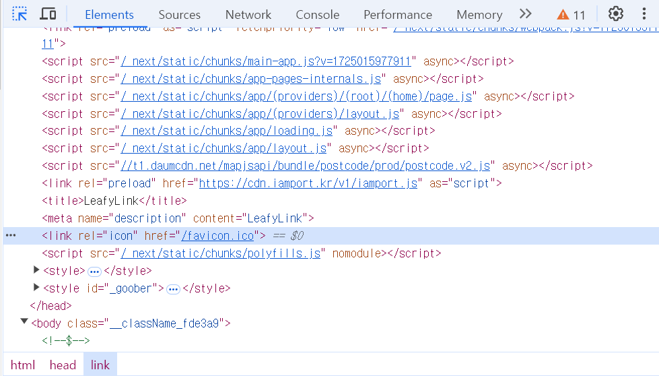Select head in the breadcrumb bar
This screenshot has height=376, width=659.
(x=63, y=365)
